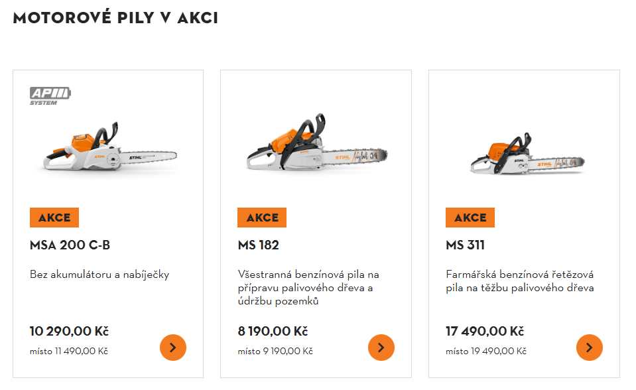Select the 8 190,00 Kč price
Screen dimensions: 636x390
click(x=273, y=331)
